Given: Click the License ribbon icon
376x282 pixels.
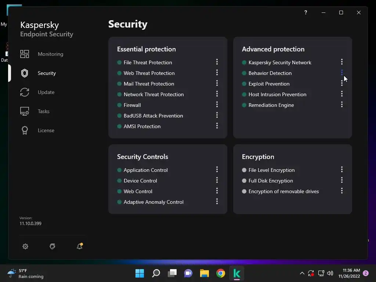Looking at the screenshot, I should [x=25, y=130].
